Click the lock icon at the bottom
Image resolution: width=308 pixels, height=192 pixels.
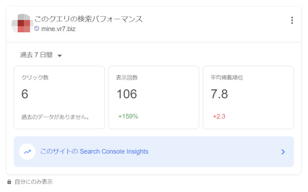[x=9, y=182]
